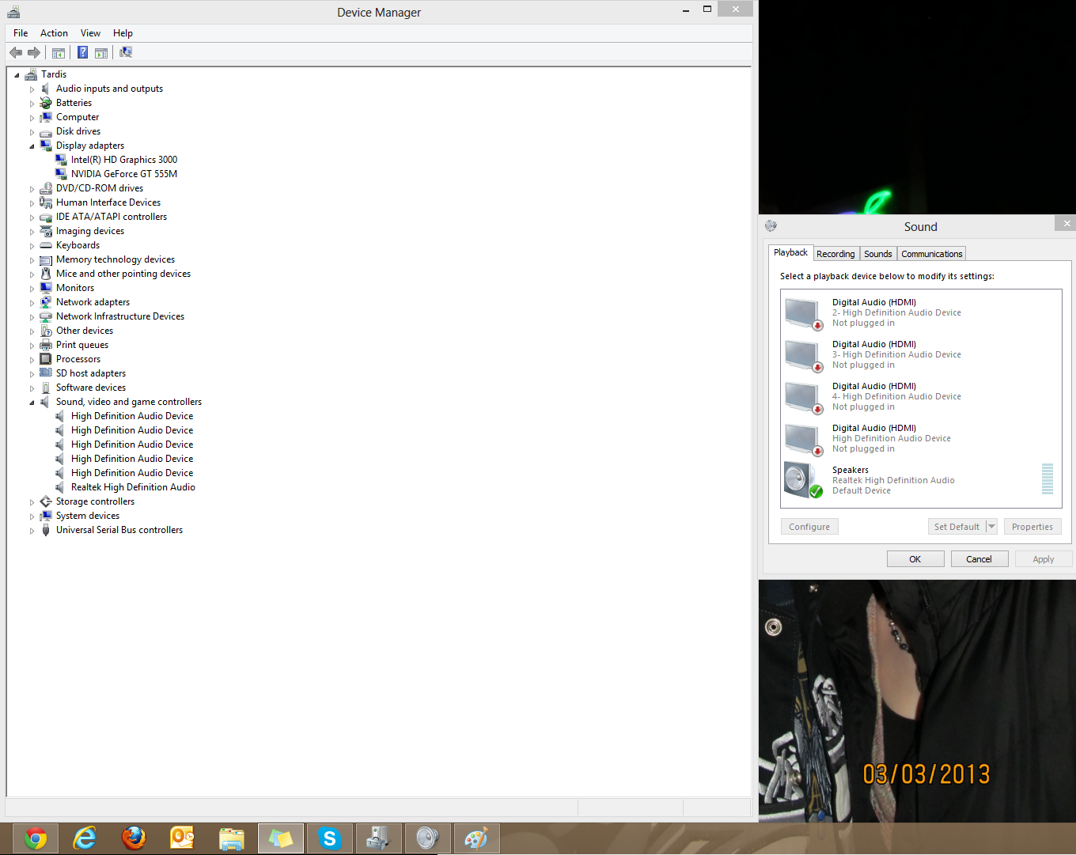Click the Back arrow in Device Manager toolbar
1076x855 pixels.
(16, 52)
